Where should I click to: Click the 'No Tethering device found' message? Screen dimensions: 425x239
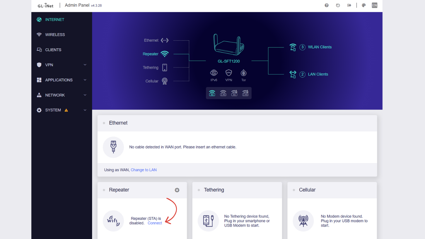tap(247, 221)
